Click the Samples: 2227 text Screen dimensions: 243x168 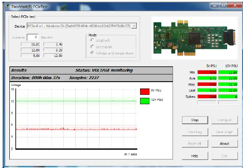(x=84, y=78)
